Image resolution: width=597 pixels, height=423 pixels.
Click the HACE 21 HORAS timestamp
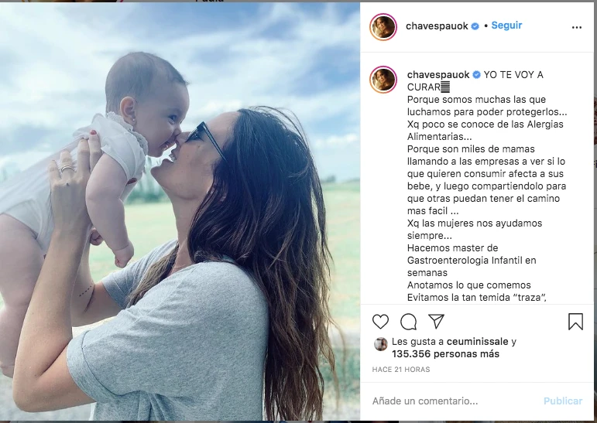pyautogui.click(x=401, y=370)
